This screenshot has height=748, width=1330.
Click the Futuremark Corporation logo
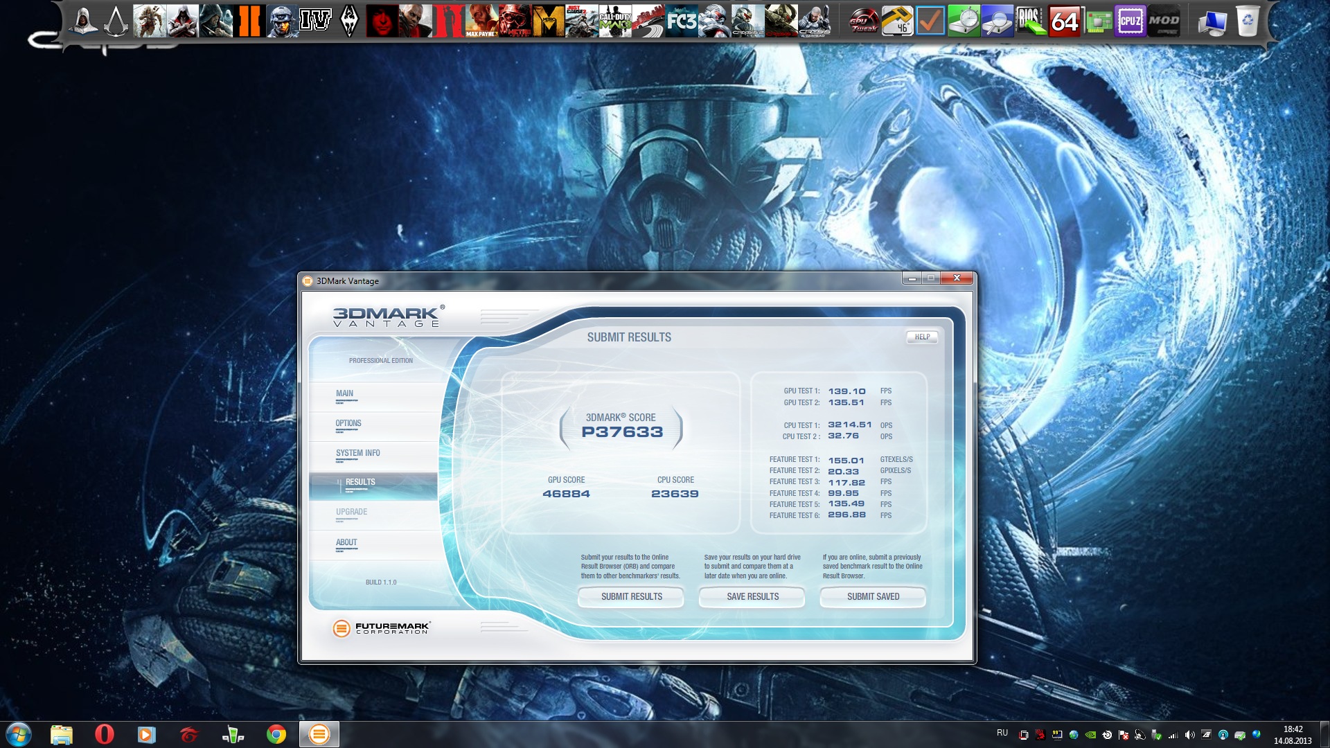tap(382, 628)
